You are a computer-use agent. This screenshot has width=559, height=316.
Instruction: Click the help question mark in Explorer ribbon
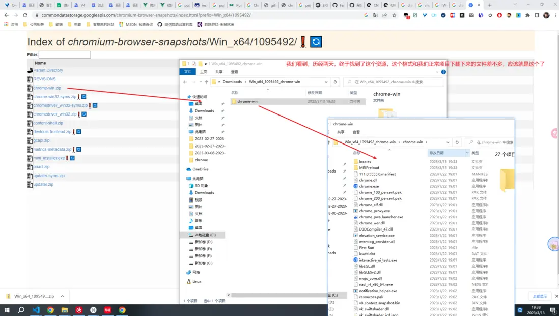[443, 72]
